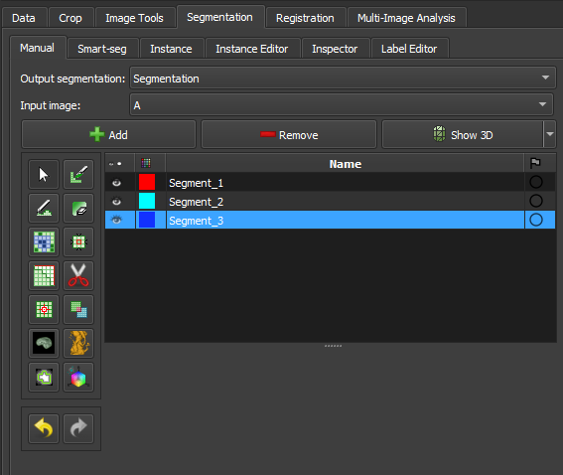This screenshot has width=563, height=475.
Task: Add a new segment
Action: click(109, 135)
